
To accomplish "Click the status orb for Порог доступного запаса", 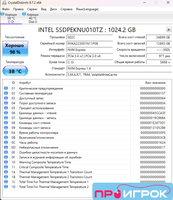I will [x=6, y=103].
